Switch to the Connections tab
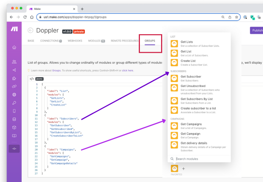The image size is (263, 182). 51,41
